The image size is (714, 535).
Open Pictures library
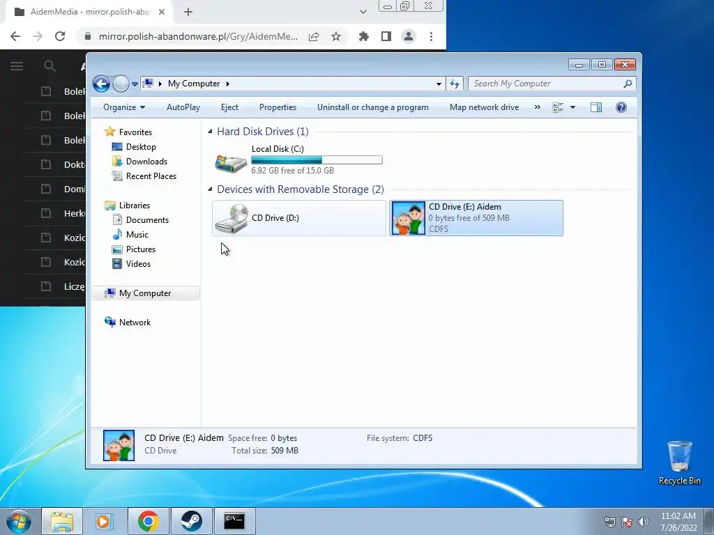(140, 249)
